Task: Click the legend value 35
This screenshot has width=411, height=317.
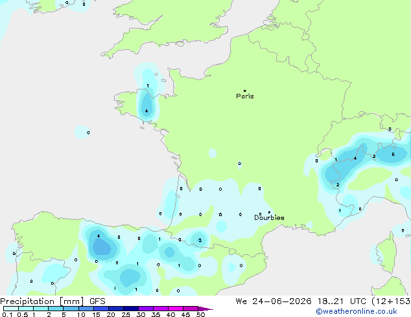Action: (x=156, y=314)
